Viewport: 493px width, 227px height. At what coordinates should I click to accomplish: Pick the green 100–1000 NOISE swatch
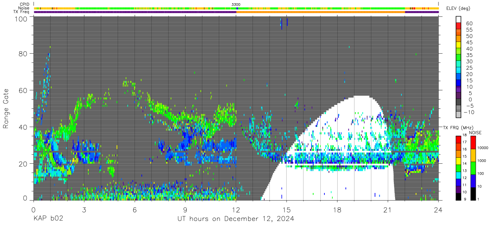pyautogui.click(x=473, y=168)
